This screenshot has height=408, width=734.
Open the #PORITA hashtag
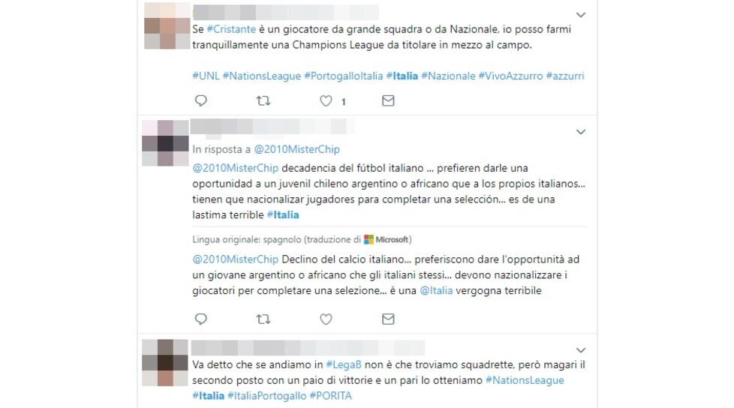[x=330, y=396]
